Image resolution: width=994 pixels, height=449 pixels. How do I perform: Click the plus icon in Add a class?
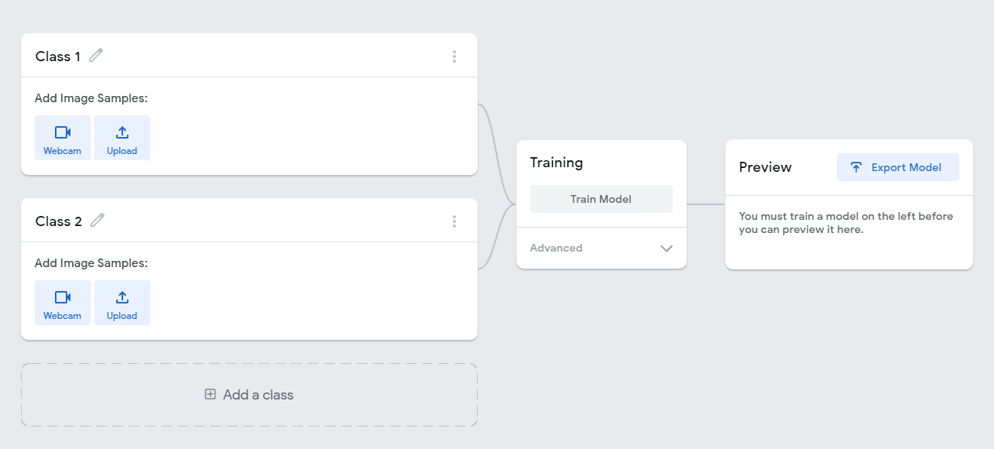210,394
